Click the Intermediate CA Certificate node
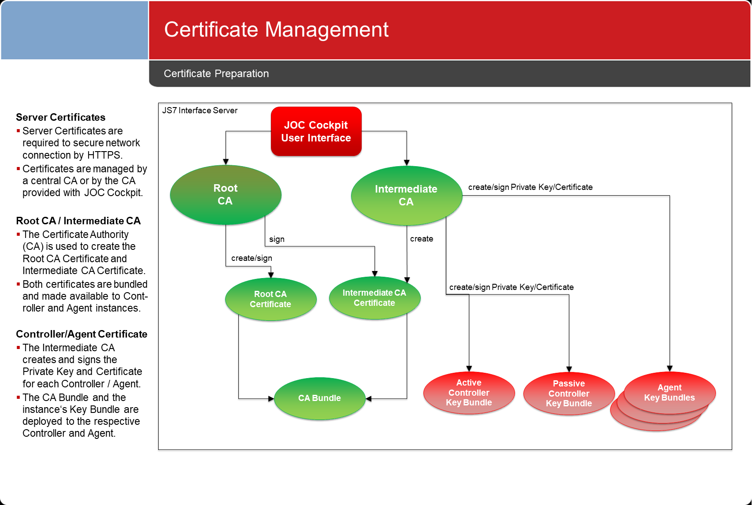The height and width of the screenshot is (505, 752). pos(374,298)
